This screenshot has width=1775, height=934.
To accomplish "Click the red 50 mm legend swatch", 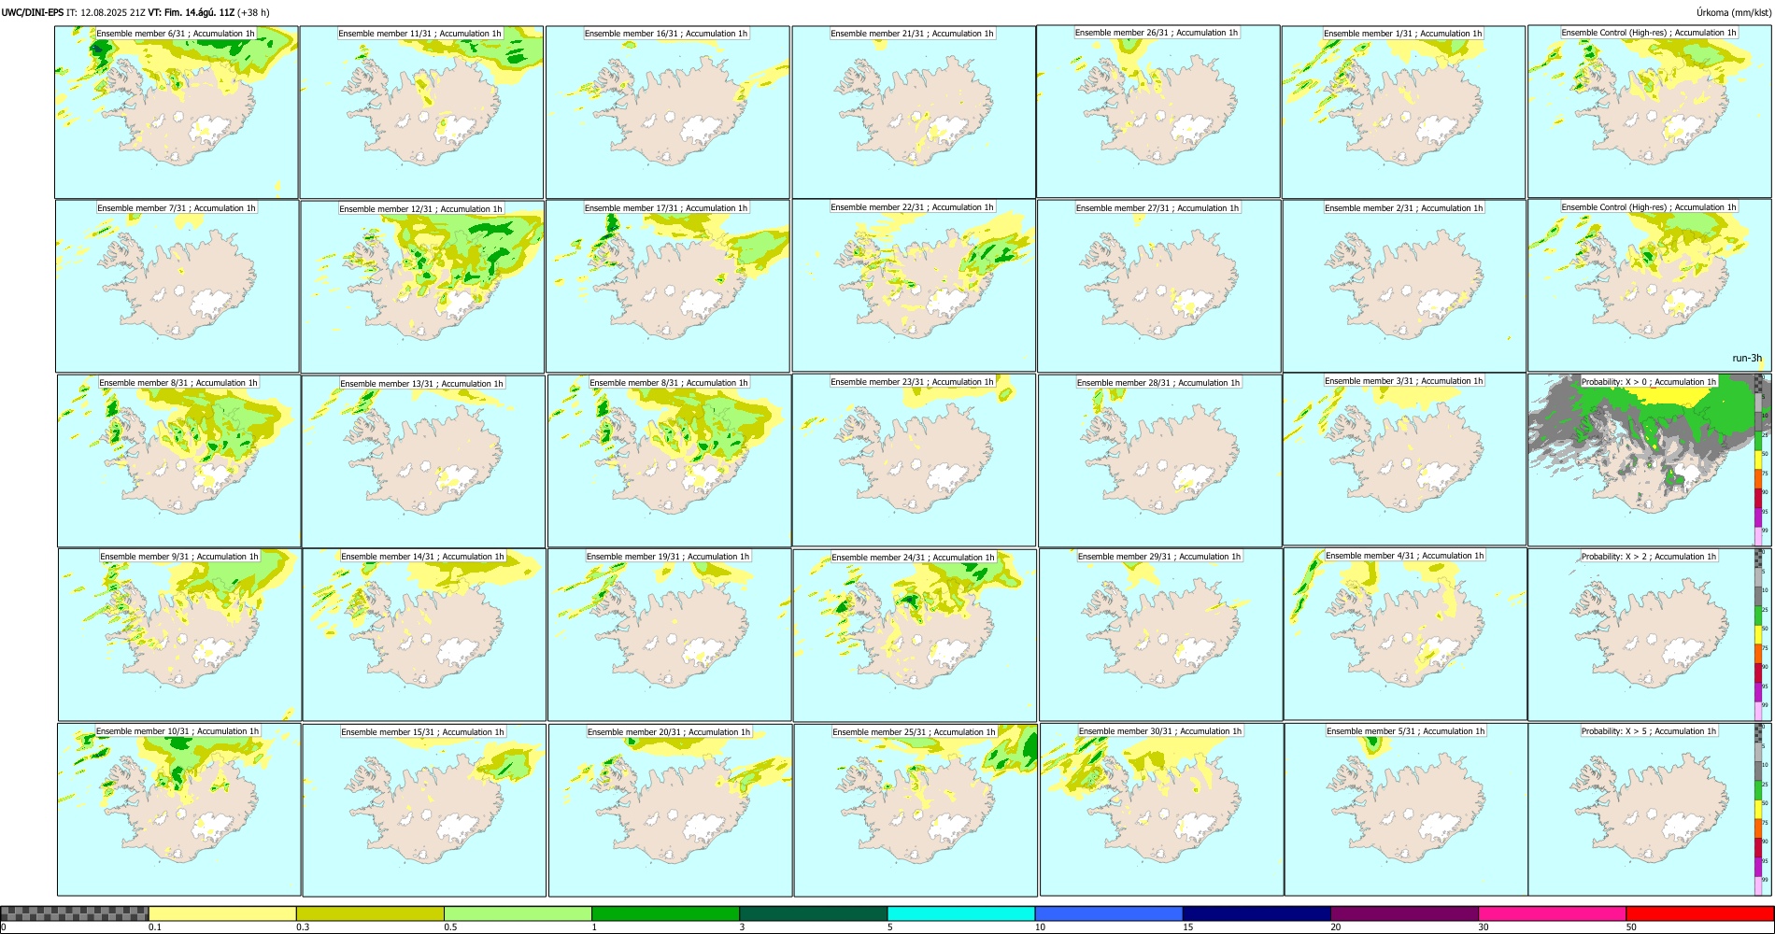I will [1699, 913].
